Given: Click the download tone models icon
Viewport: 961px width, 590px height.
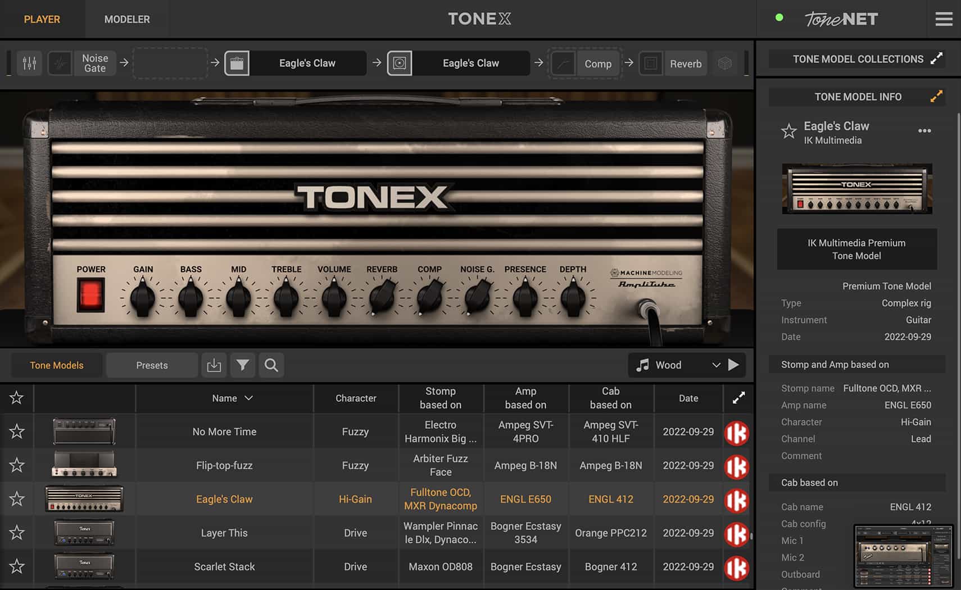Looking at the screenshot, I should (x=214, y=365).
